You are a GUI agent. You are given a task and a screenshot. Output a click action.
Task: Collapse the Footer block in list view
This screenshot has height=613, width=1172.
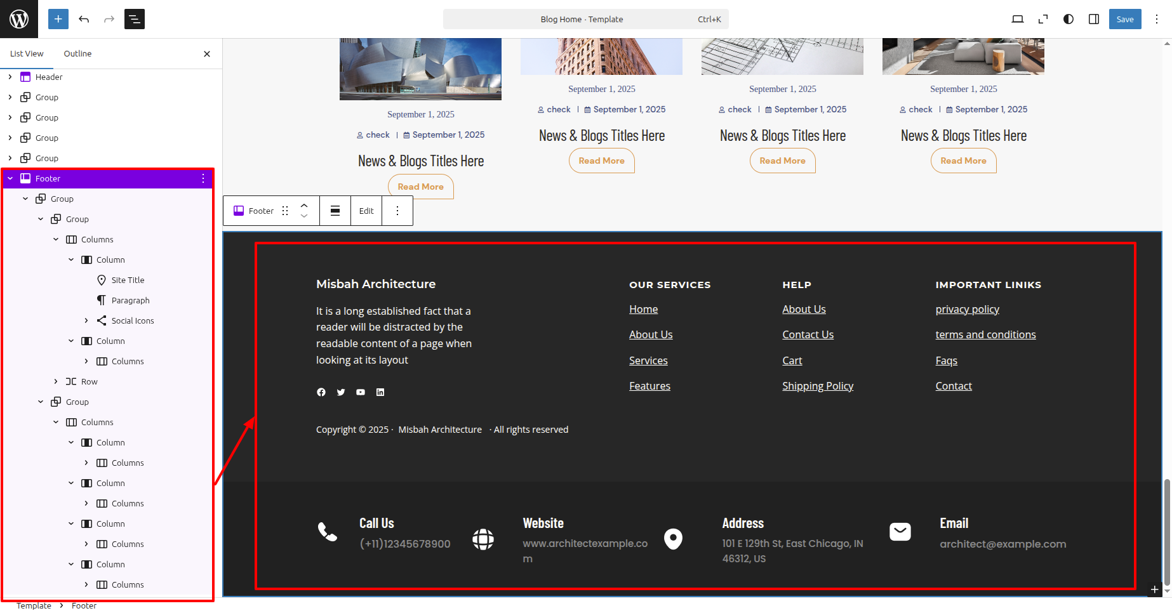tap(10, 178)
